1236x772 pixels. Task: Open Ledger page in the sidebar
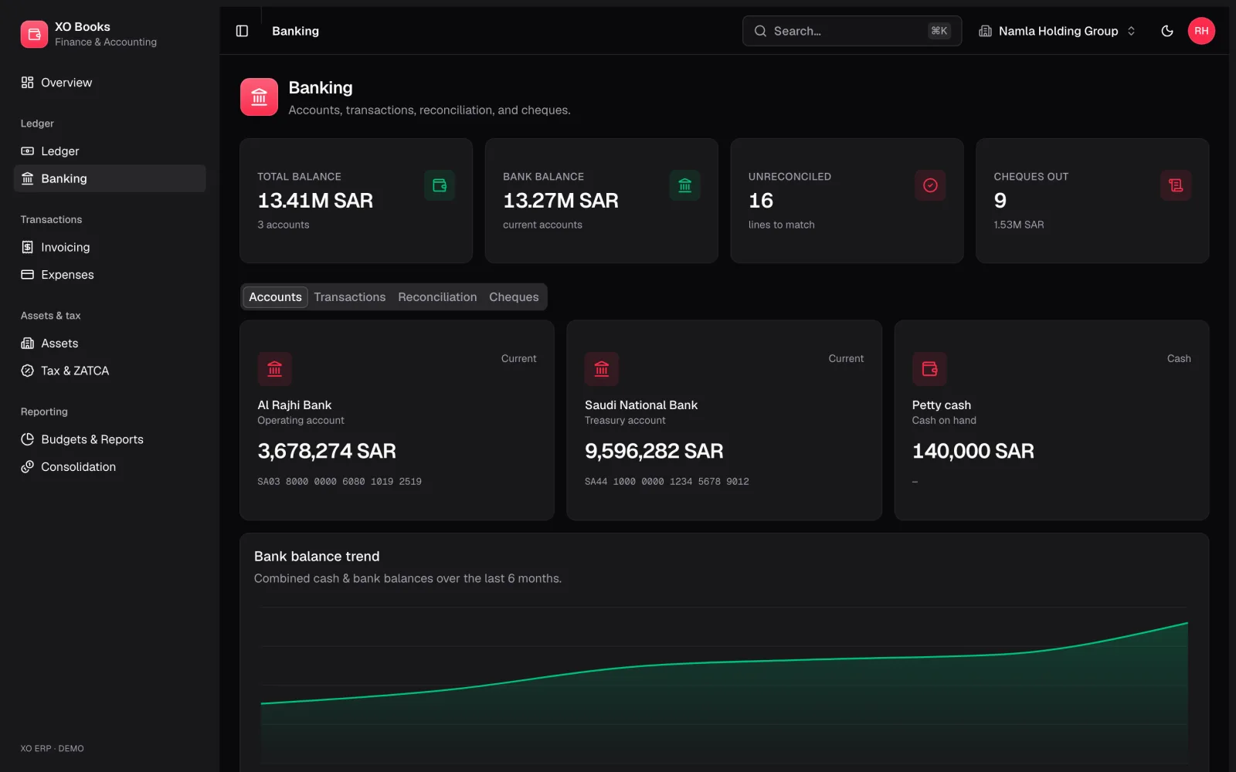click(x=110, y=151)
